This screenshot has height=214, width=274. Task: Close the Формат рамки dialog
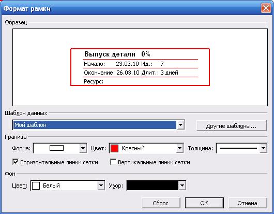(x=266, y=8)
